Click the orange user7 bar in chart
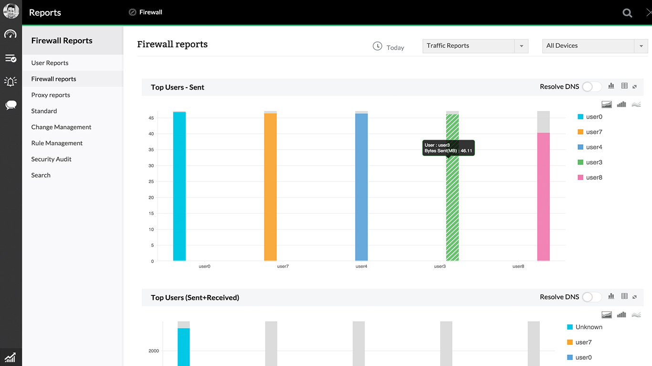 pos(270,187)
